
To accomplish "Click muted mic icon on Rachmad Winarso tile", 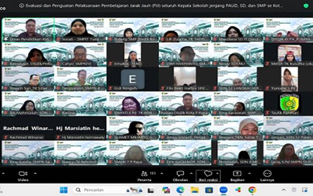I will (6, 137).
